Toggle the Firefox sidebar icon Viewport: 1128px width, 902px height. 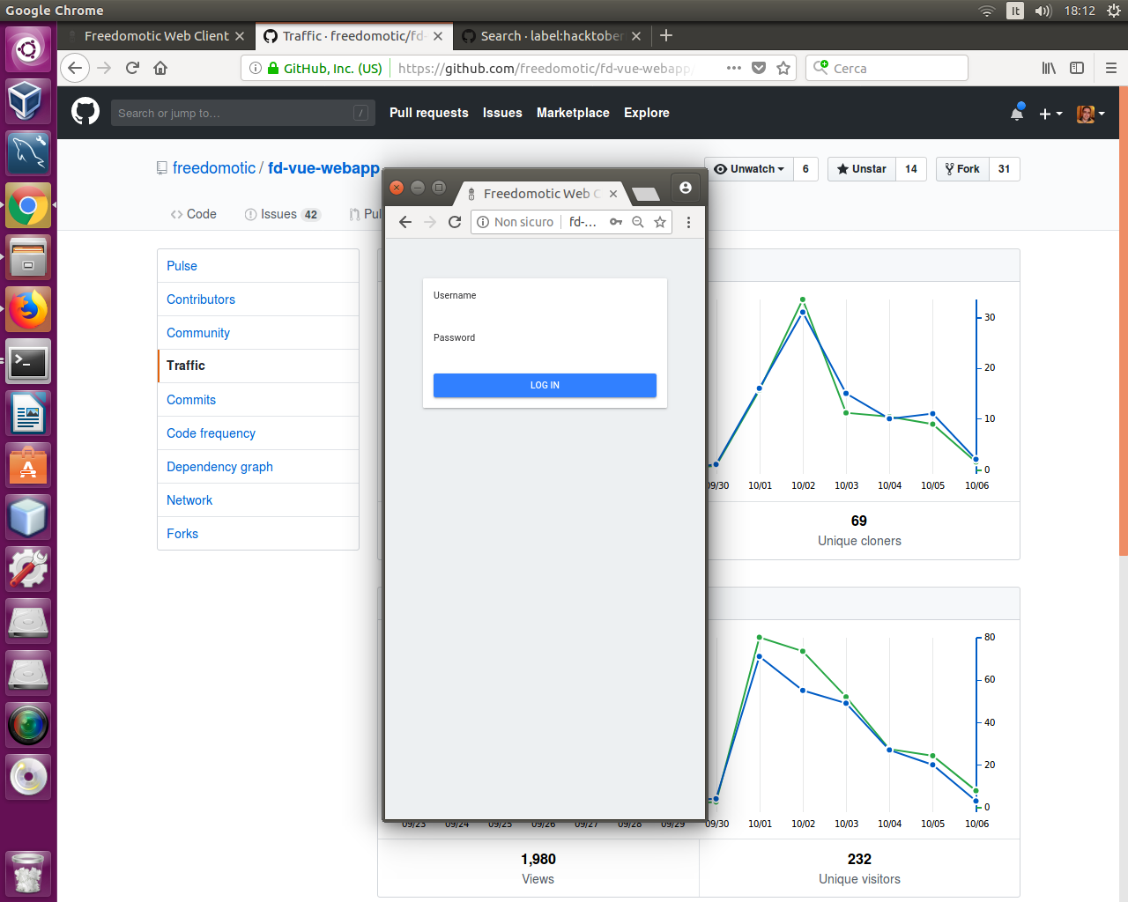1077,68
